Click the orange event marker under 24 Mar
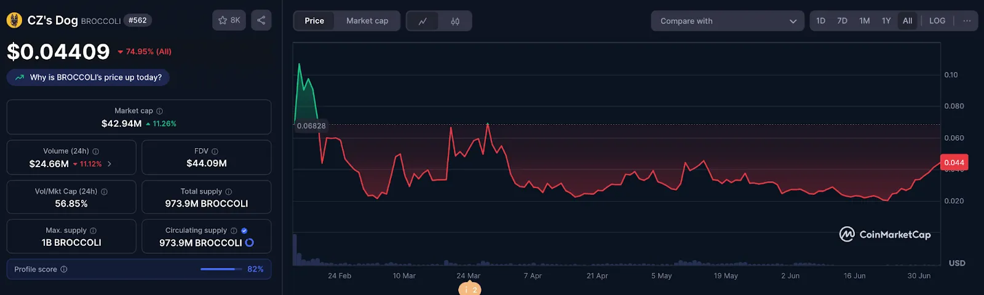 coord(470,289)
